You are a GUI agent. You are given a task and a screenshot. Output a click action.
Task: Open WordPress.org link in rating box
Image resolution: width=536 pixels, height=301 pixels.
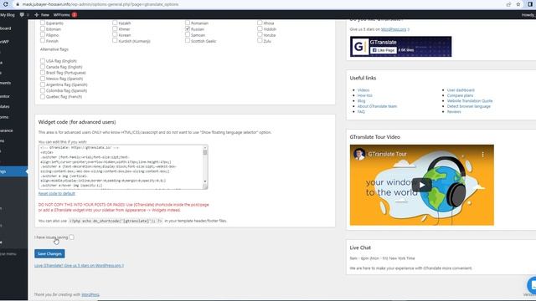click(394, 29)
